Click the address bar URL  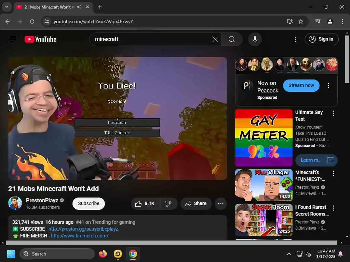[x=93, y=21]
